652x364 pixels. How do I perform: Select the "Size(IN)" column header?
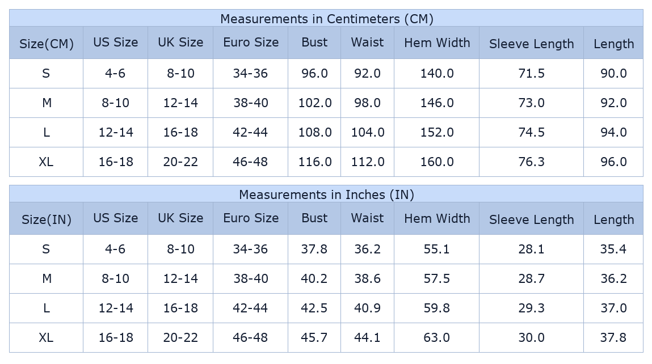tap(47, 219)
